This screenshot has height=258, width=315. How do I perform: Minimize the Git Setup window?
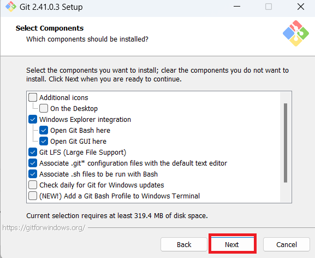pyautogui.click(x=237, y=7)
